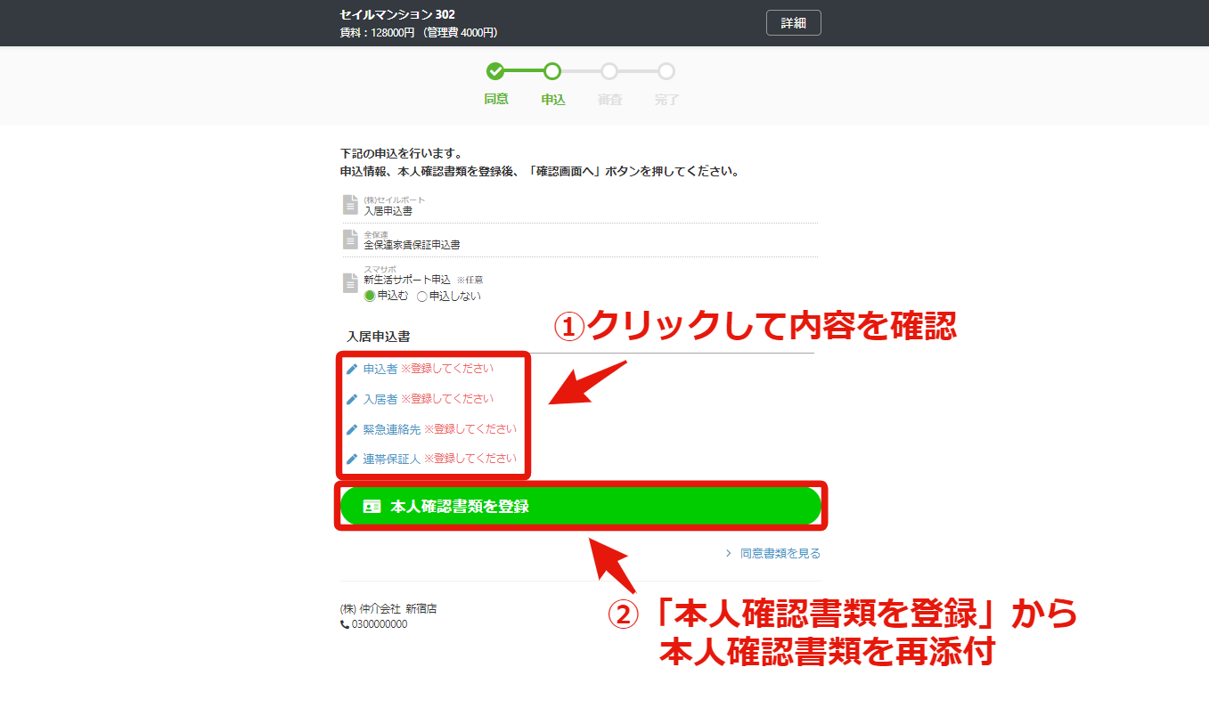Click the 申込 step circle
The height and width of the screenshot is (708, 1209).
pyautogui.click(x=552, y=71)
